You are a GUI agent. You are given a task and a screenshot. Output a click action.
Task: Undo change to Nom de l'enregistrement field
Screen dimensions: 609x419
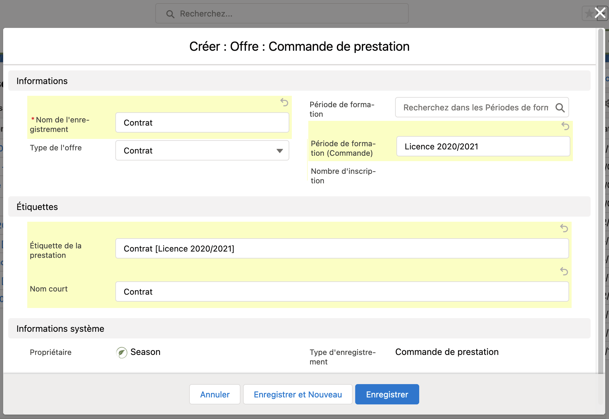[x=284, y=102]
